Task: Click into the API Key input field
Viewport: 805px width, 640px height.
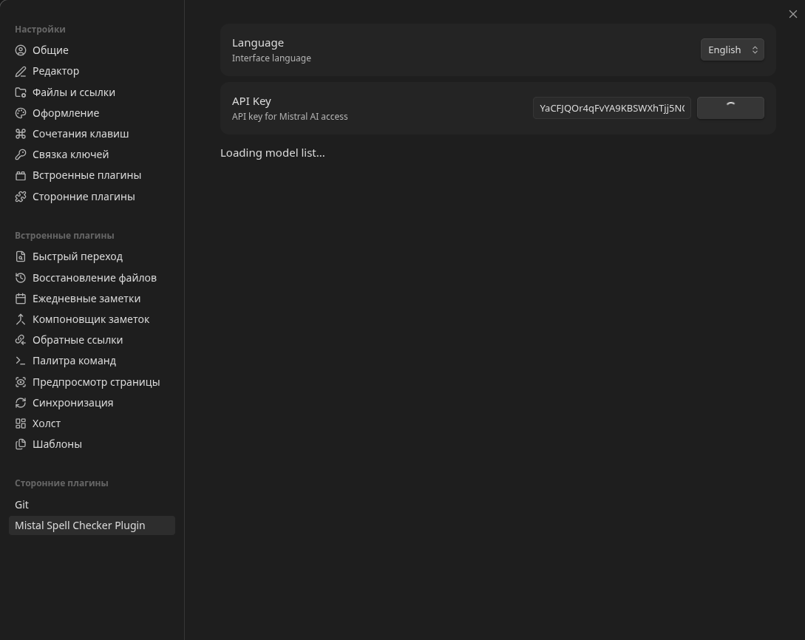Action: pos(612,109)
